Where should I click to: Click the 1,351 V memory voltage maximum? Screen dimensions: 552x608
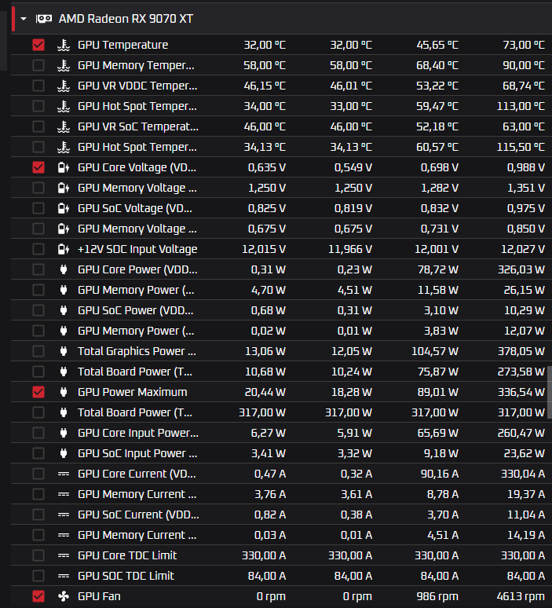[x=526, y=188]
